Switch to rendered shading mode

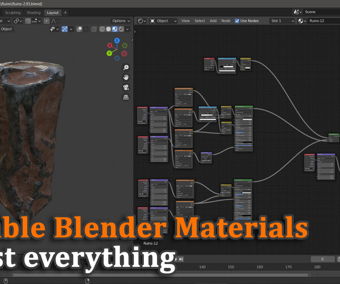[121, 29]
